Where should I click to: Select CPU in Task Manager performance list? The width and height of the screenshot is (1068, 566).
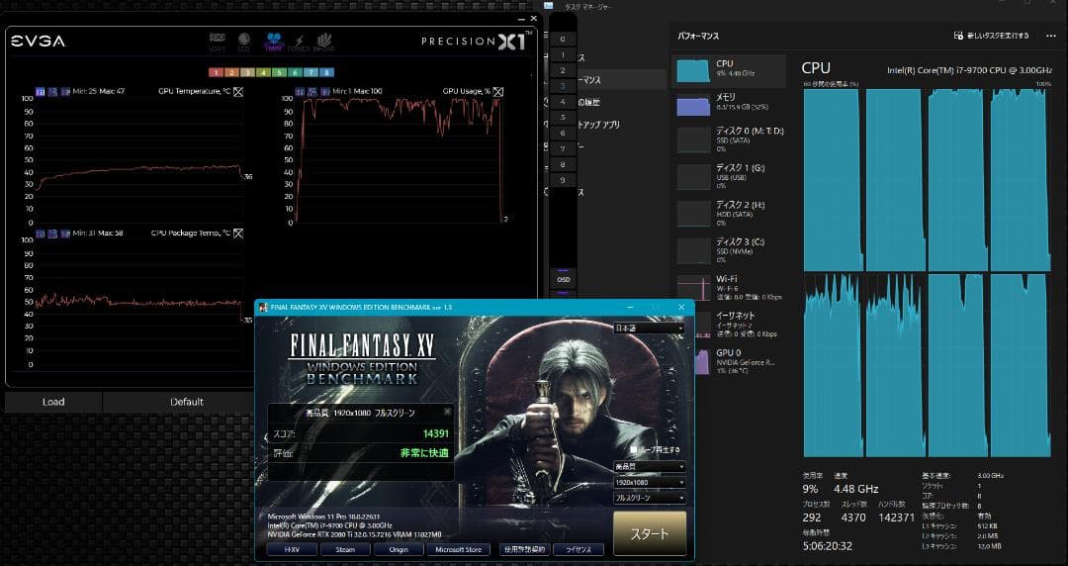(729, 69)
